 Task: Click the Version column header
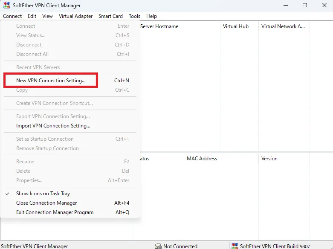point(284,159)
